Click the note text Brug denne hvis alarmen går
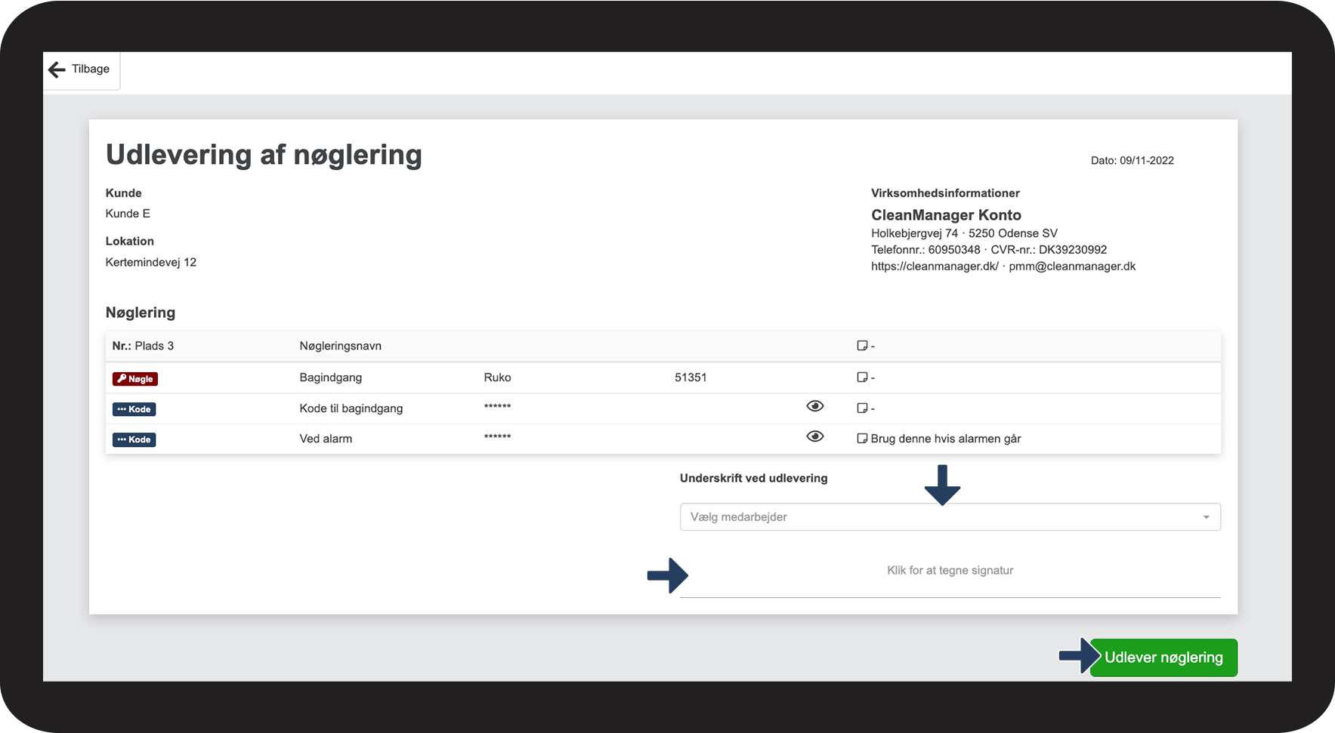The height and width of the screenshot is (733, 1335). pos(946,439)
